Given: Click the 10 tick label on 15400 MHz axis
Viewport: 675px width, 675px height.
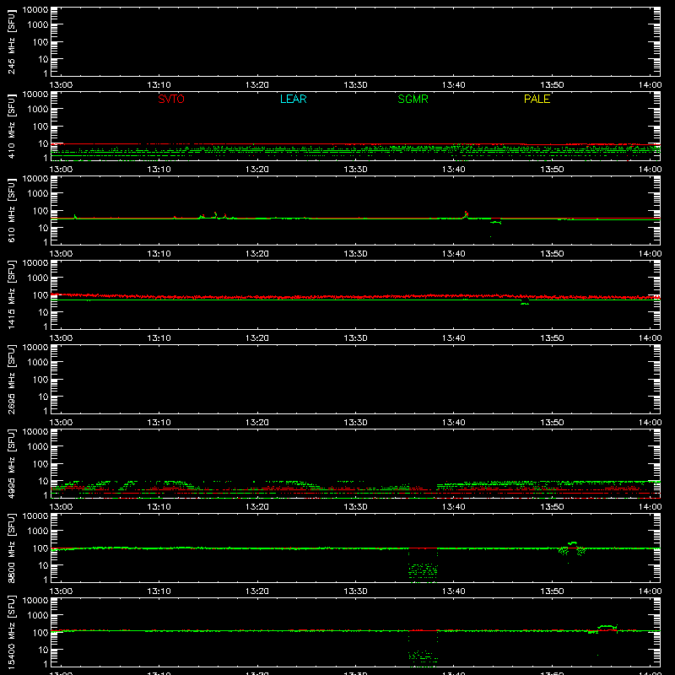Looking at the screenshot, I should click(43, 650).
